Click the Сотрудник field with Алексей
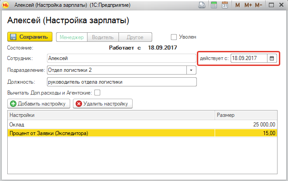This screenshot has width=288, height=181. (122, 58)
